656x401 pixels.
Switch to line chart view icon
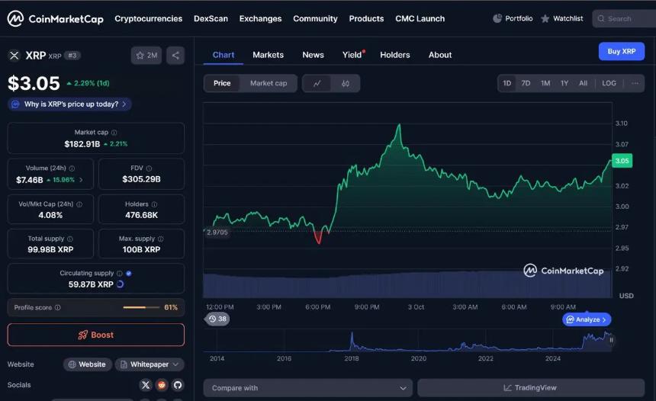tap(317, 83)
